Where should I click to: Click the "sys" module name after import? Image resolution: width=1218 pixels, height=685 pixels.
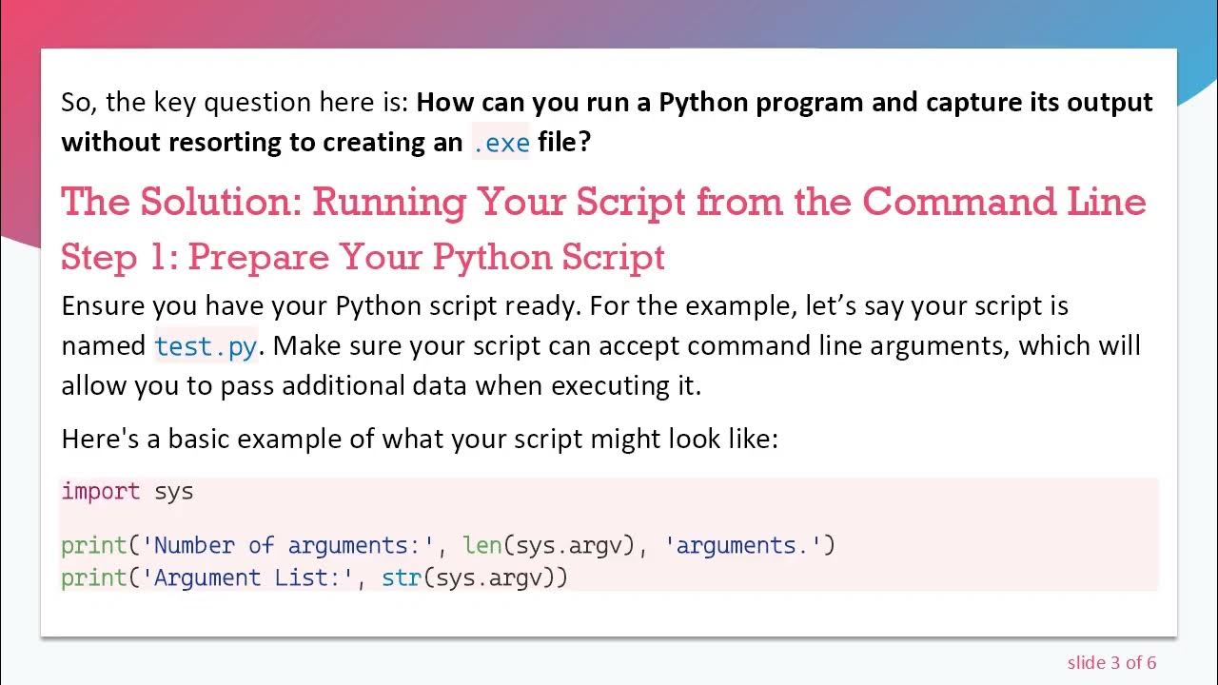click(174, 491)
